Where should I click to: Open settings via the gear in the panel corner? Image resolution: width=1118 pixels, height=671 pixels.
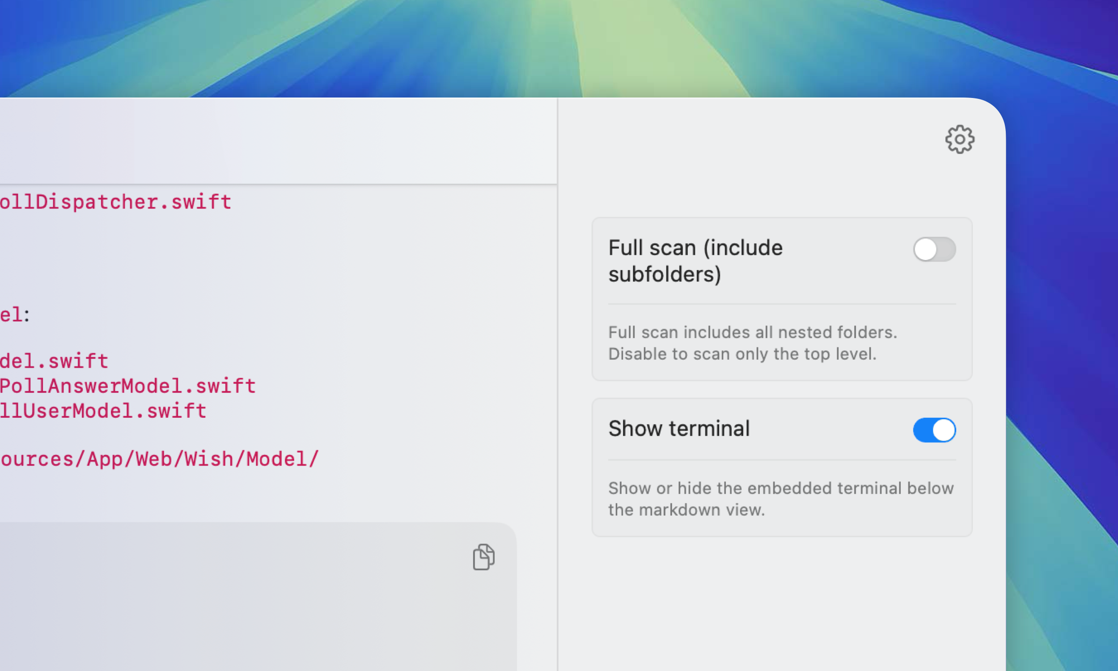pos(960,140)
